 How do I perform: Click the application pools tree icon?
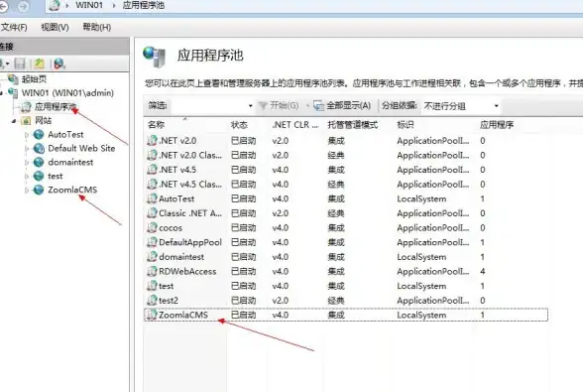(26, 107)
